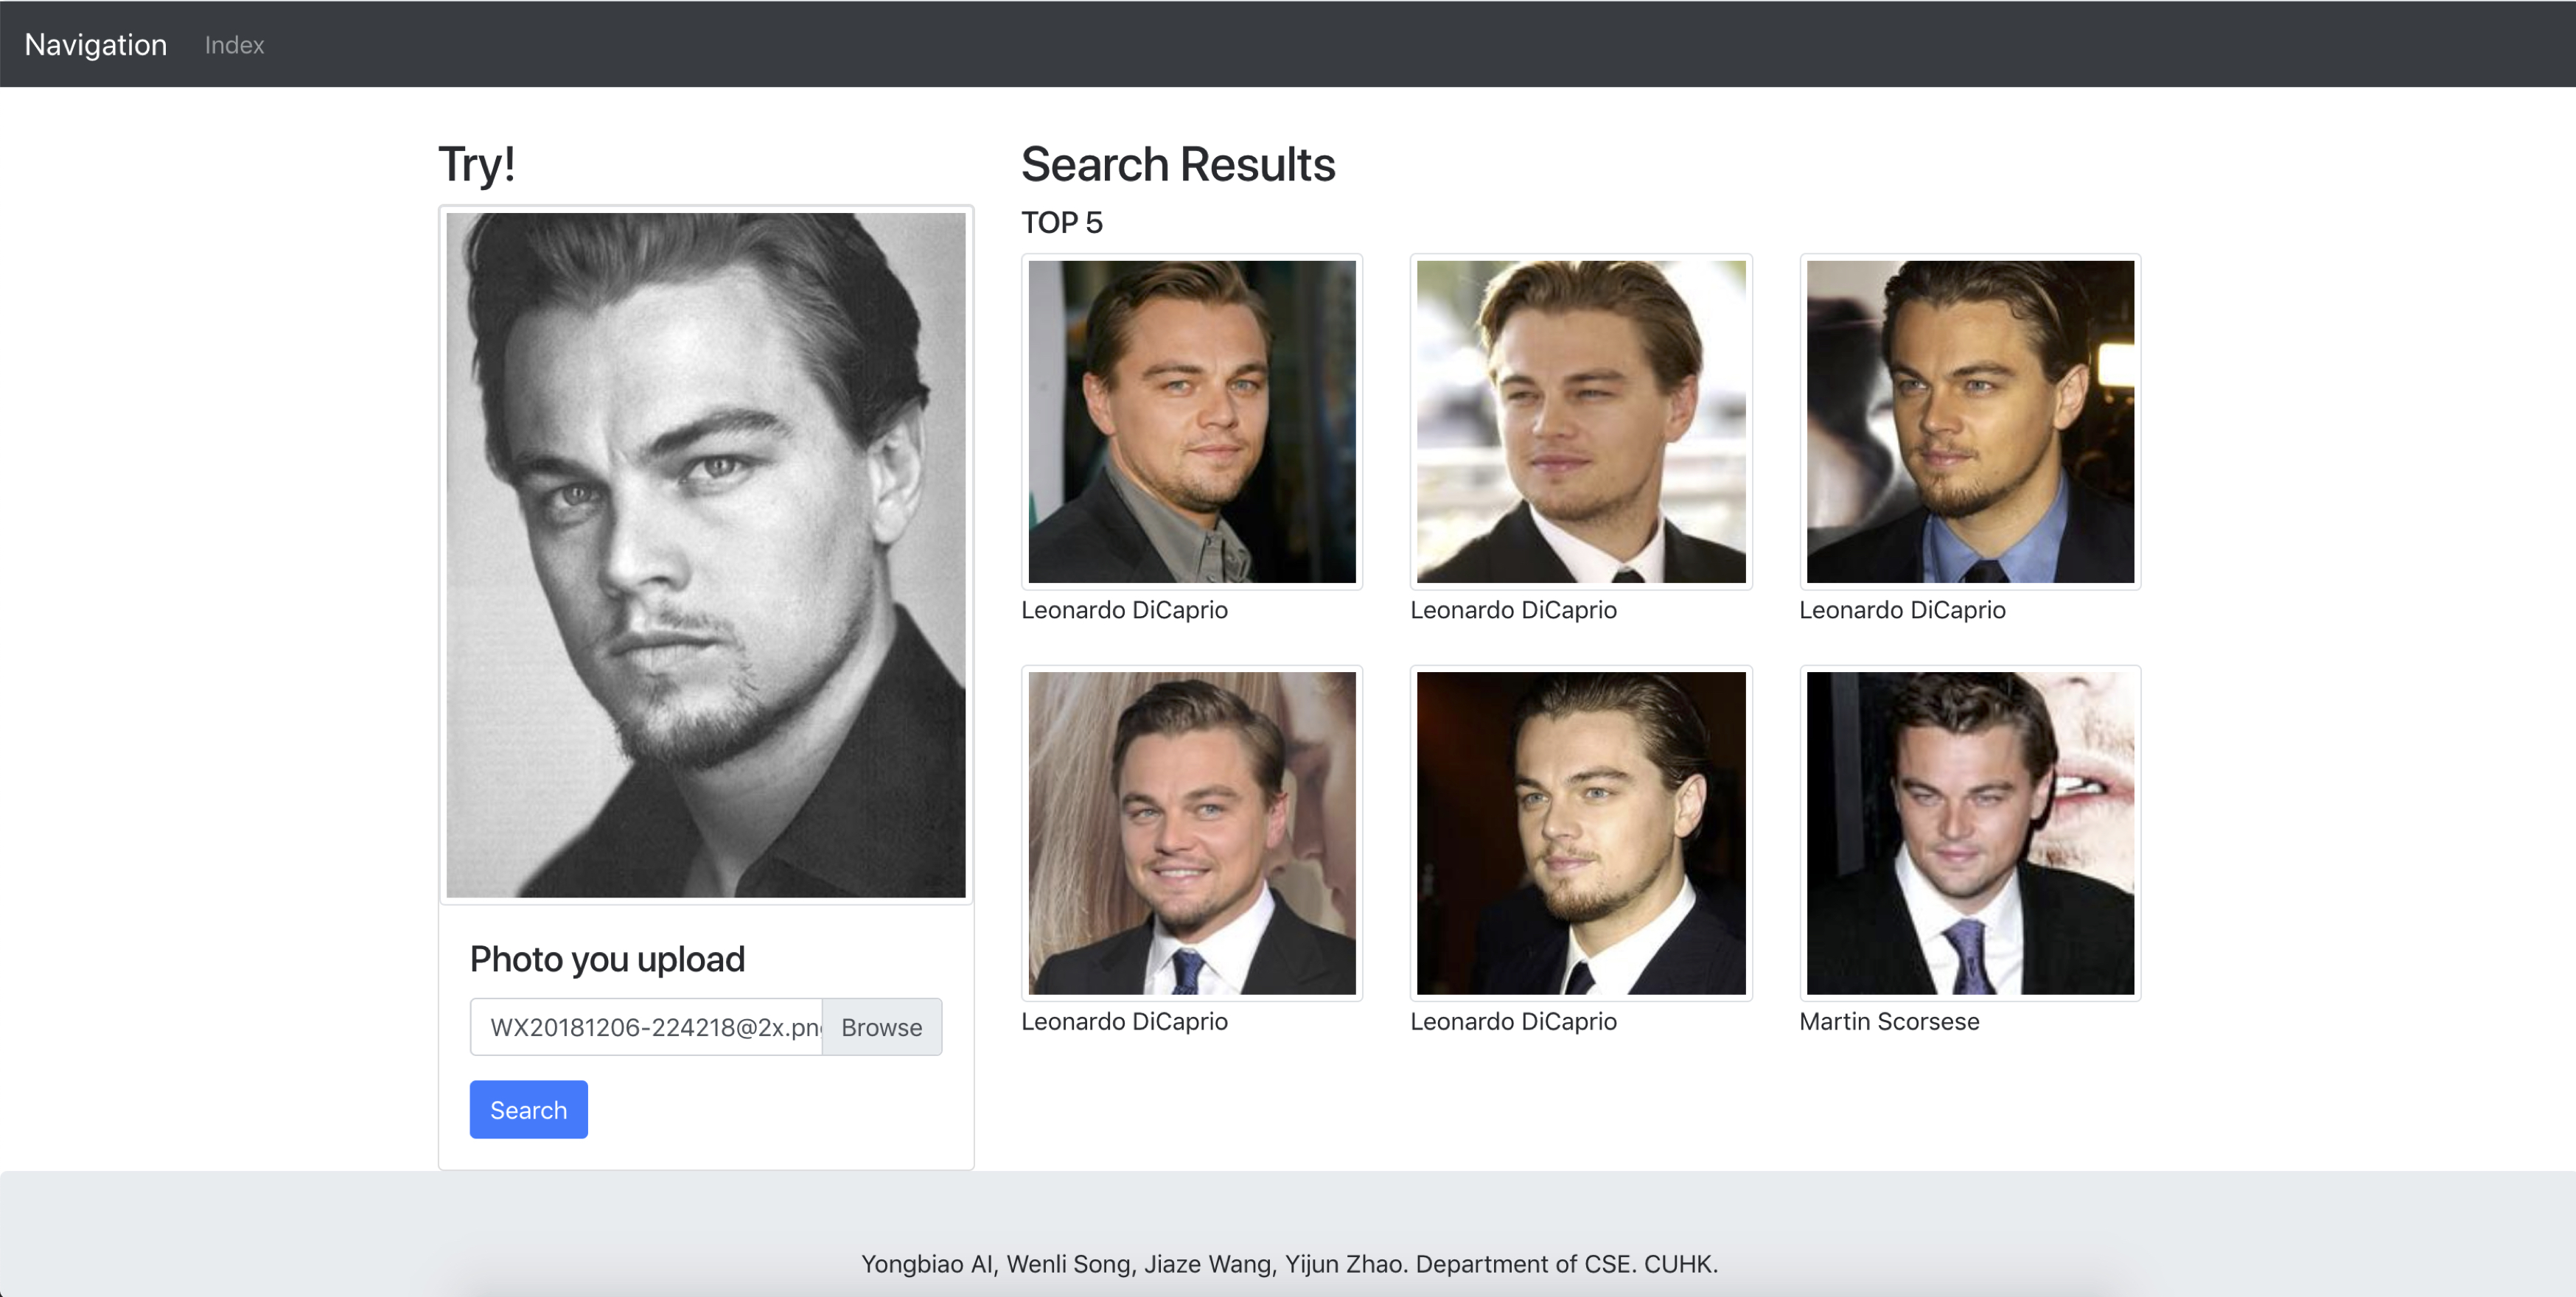Click the Martin Scorsese caption text
2576x1297 pixels.
tap(1888, 1021)
